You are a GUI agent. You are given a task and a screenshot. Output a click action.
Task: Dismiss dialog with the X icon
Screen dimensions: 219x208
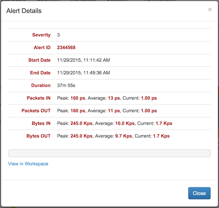coord(210,10)
